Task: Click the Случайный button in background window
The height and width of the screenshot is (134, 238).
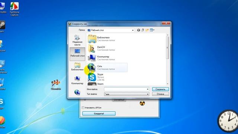Action: [119, 100]
